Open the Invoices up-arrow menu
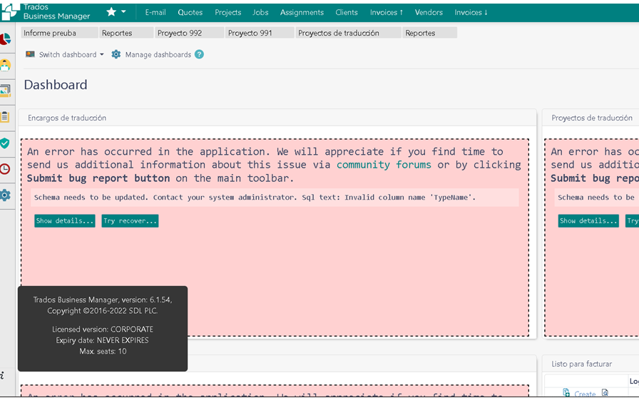The height and width of the screenshot is (403, 639). 387,13
